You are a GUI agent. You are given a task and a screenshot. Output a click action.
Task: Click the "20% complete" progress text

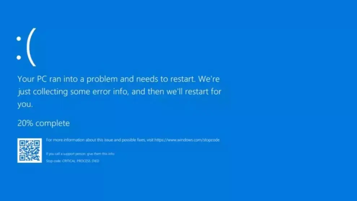(44, 123)
